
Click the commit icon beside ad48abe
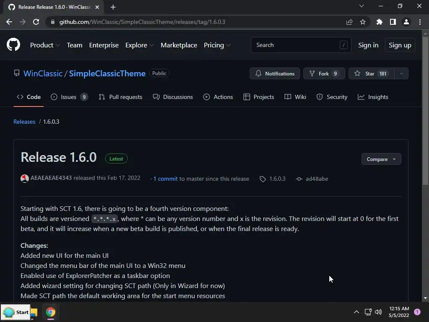click(x=299, y=179)
